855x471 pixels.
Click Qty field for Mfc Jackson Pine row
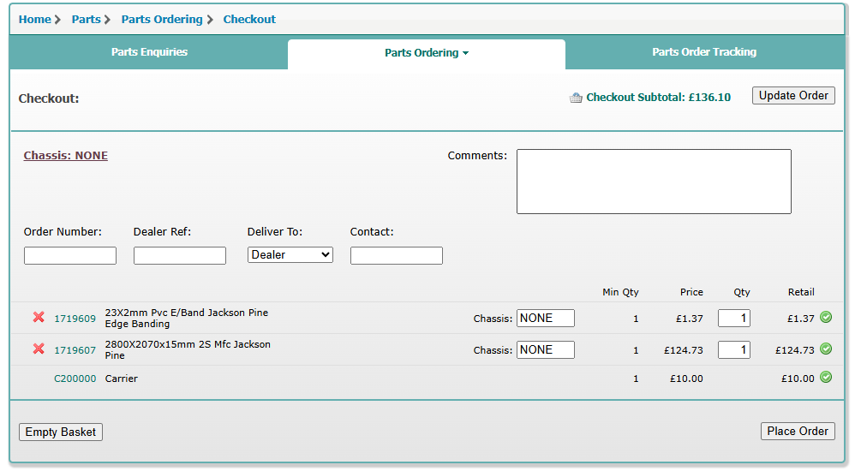tap(734, 350)
